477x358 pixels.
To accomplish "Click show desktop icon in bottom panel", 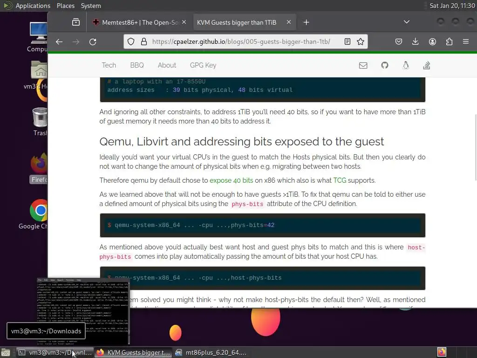I will [6, 352].
